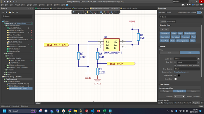Switch to the golf_v4.04.PcbDoc document tab

point(42,8)
